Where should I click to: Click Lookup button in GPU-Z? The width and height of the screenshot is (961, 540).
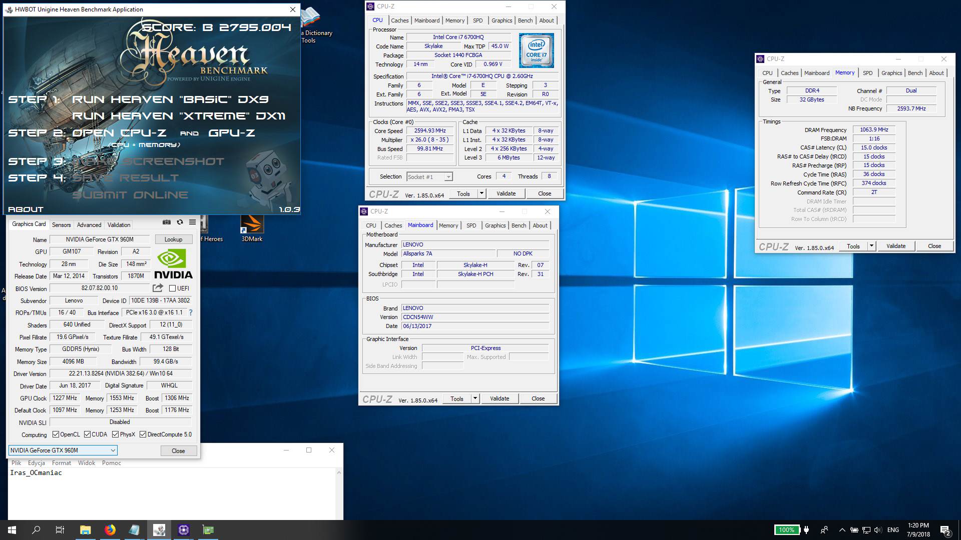[x=173, y=239]
